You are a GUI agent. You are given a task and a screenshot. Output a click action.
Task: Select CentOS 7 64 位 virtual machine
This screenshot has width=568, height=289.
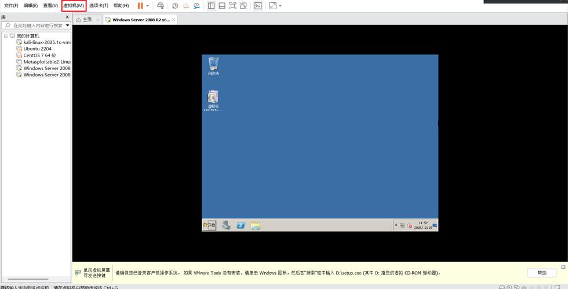coord(39,55)
